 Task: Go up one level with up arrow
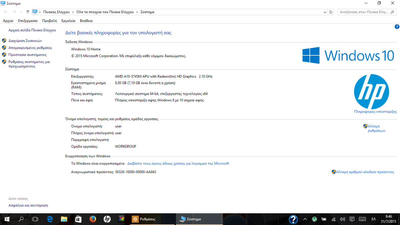click(28, 12)
